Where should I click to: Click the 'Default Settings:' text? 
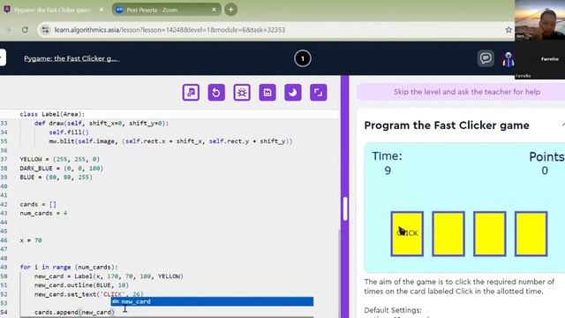[392, 310]
